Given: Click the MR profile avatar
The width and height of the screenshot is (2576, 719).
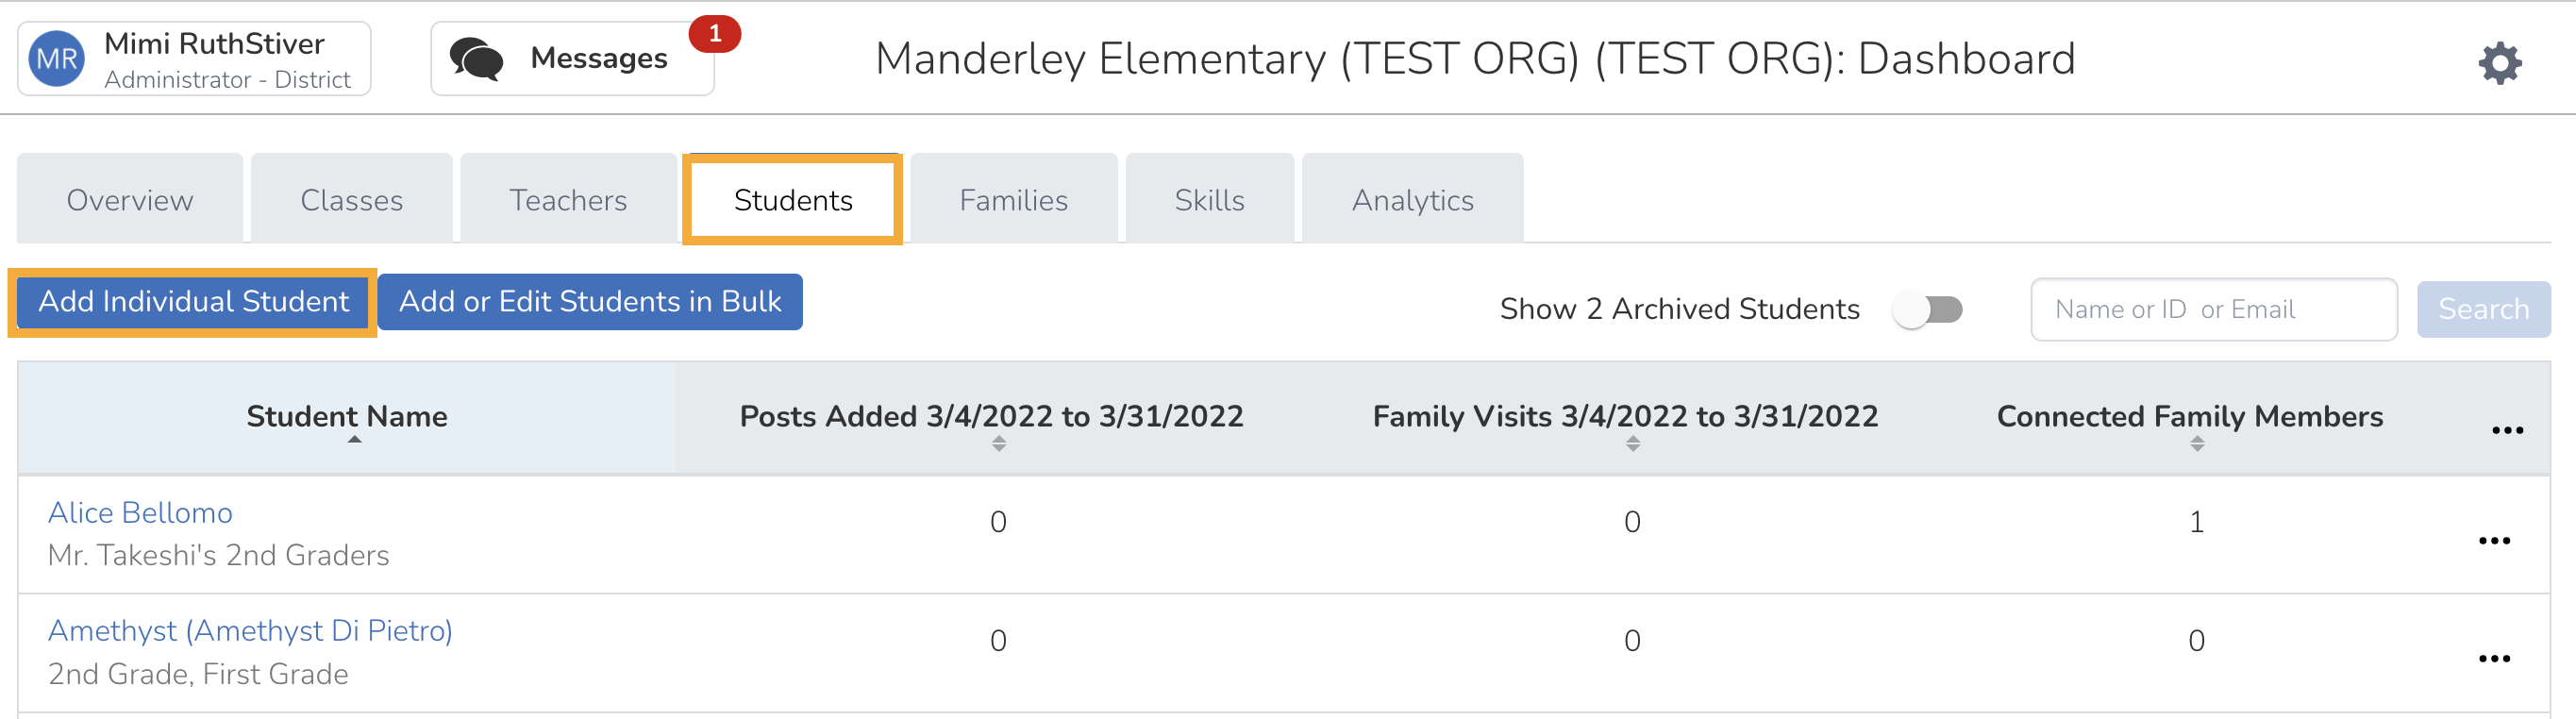Looking at the screenshot, I should [57, 57].
